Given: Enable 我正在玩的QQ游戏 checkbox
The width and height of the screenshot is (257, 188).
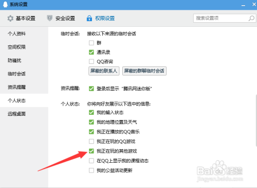Looking at the screenshot, I should coord(91,141).
